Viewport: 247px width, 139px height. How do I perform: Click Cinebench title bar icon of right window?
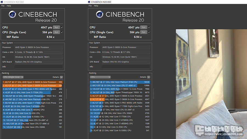[x=89, y=2]
